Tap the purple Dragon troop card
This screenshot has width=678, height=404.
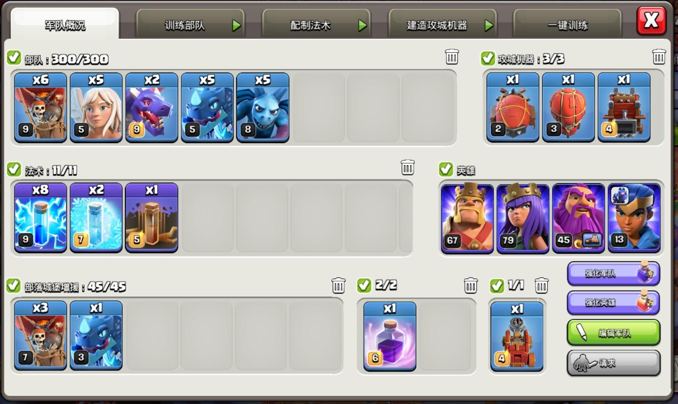[152, 108]
